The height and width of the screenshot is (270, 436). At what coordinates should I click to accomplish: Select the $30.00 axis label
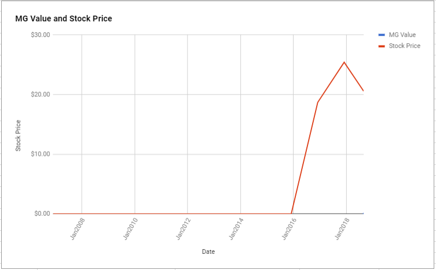point(41,35)
